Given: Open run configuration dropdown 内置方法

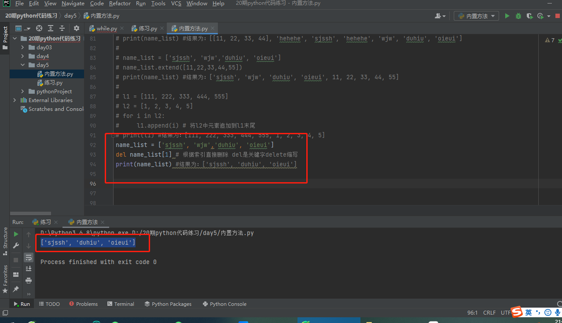Looking at the screenshot, I should [477, 16].
